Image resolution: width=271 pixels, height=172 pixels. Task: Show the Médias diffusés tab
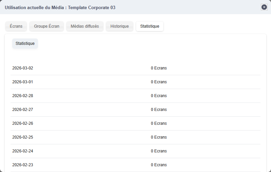coord(85,26)
